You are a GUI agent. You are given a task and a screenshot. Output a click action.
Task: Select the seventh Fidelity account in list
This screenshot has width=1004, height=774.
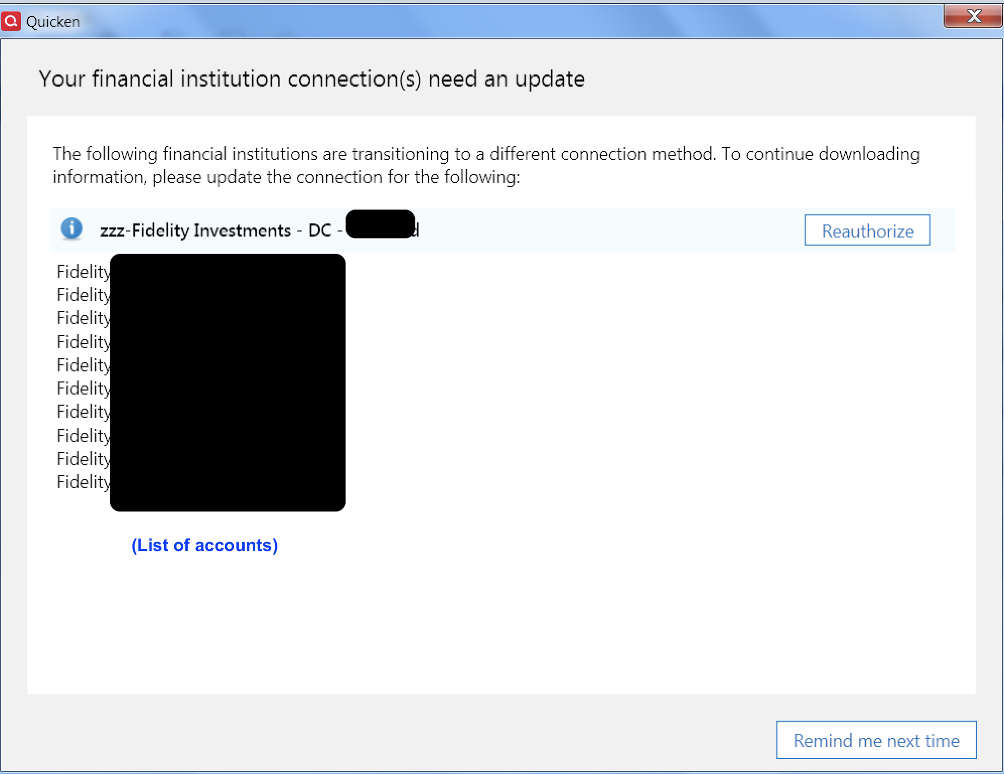(84, 412)
